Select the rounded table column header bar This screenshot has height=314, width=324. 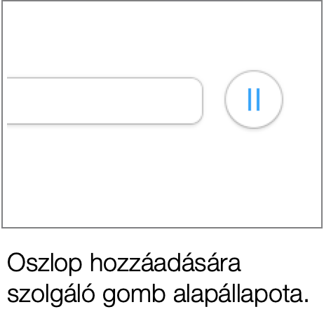[x=105, y=100]
